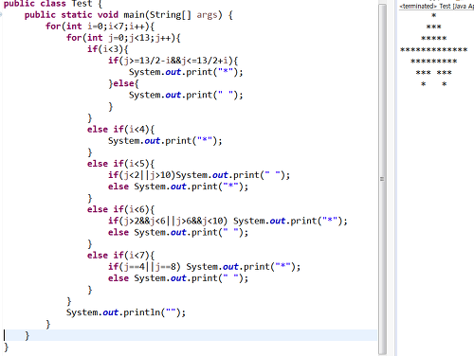Viewport: 474px width, 356px height.
Task: Click the five-asterisk console output row
Action: coord(434,39)
